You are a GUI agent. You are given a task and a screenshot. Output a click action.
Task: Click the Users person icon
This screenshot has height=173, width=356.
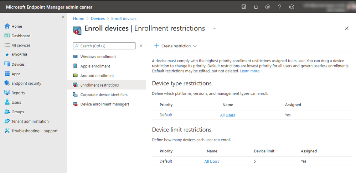tap(7, 102)
